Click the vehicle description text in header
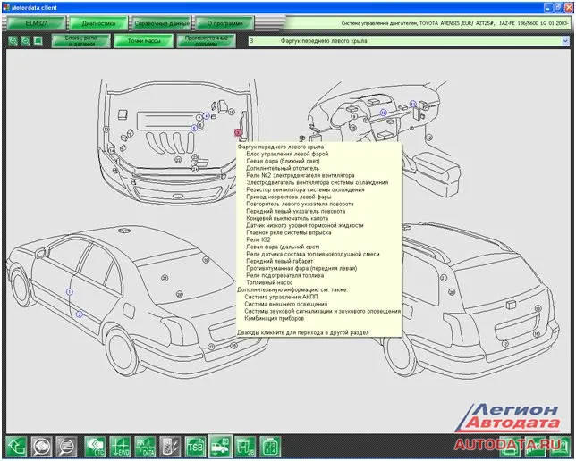Screen dimensions: 576x461 [x=454, y=23]
